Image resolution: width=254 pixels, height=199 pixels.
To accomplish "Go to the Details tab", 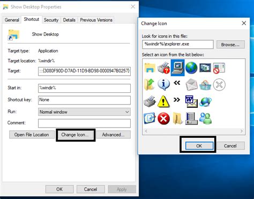I will click(69, 20).
